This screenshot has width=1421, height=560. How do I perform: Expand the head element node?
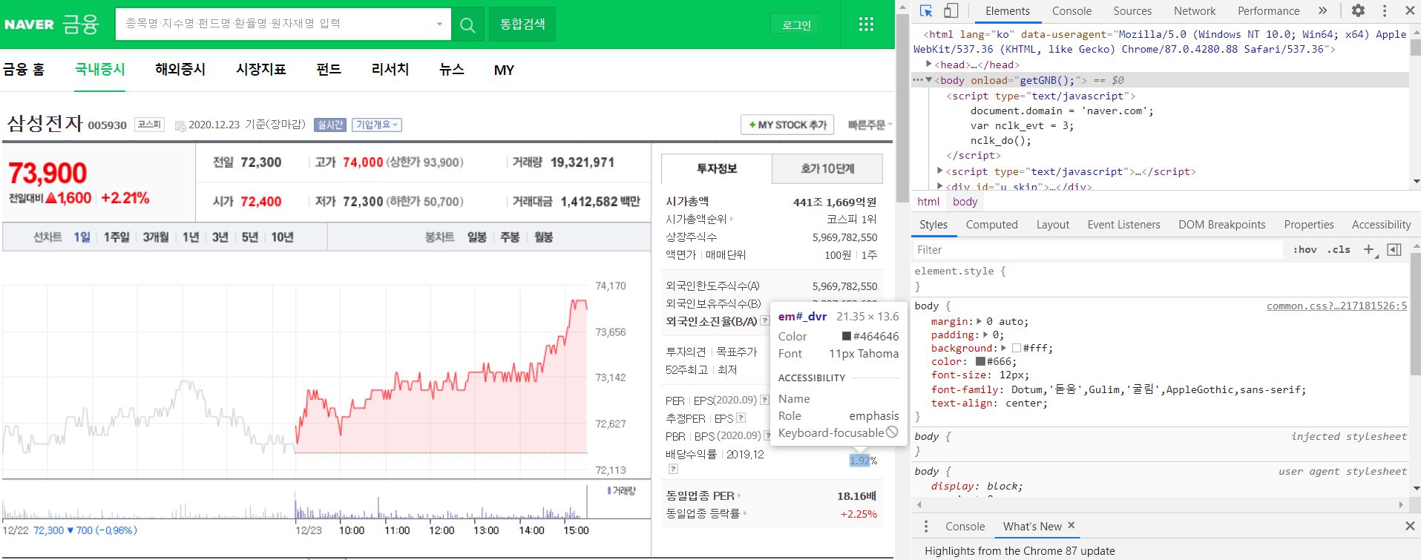(929, 65)
